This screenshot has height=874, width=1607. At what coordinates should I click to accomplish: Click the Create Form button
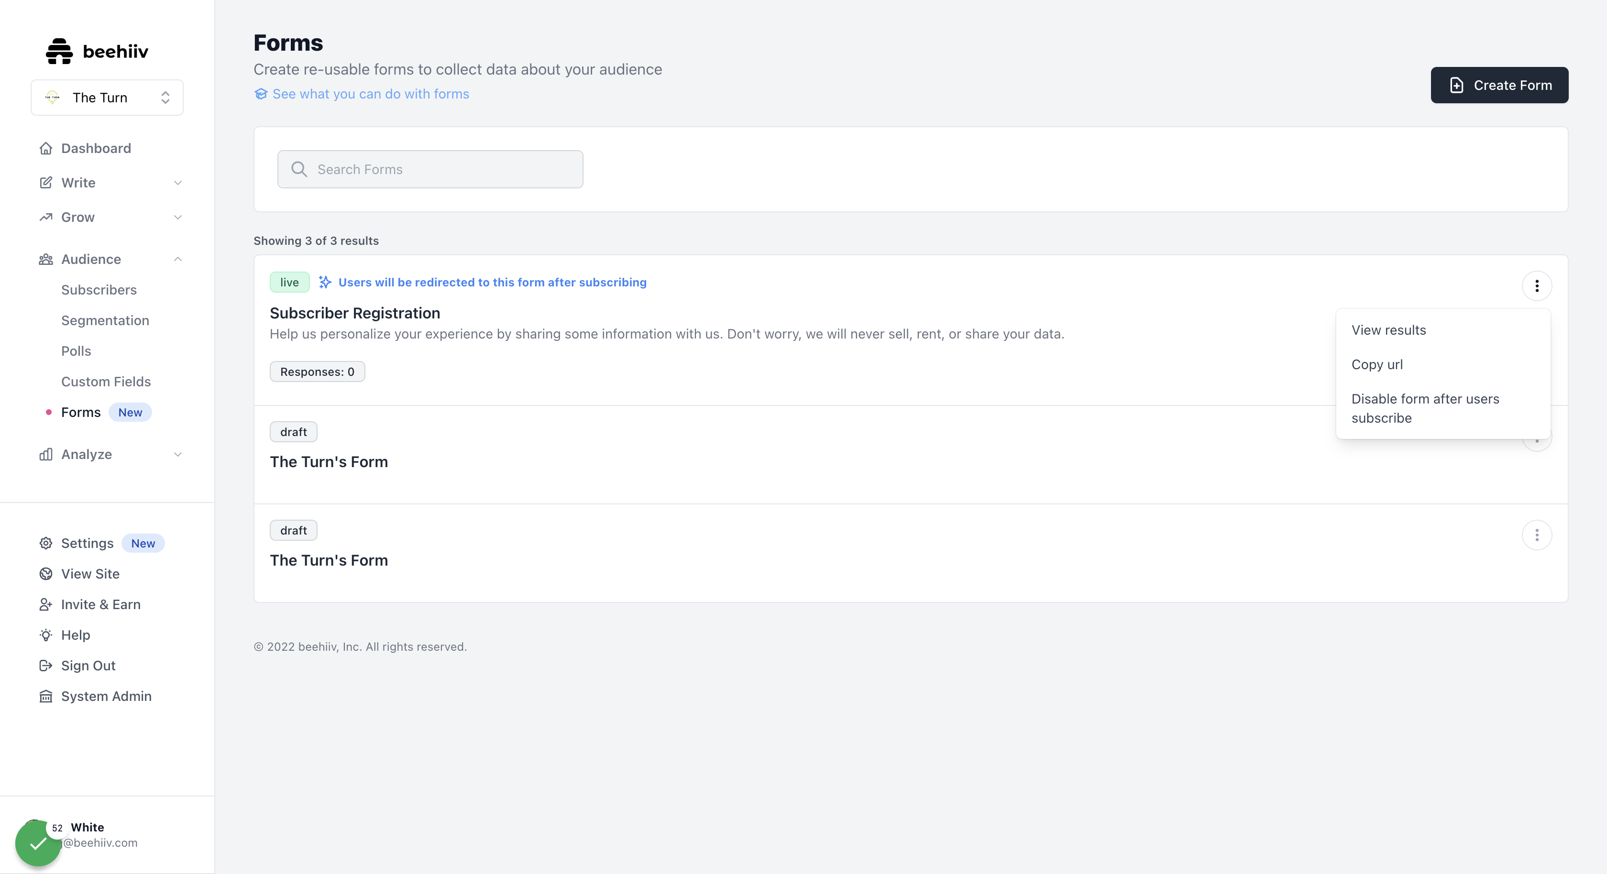(1499, 86)
